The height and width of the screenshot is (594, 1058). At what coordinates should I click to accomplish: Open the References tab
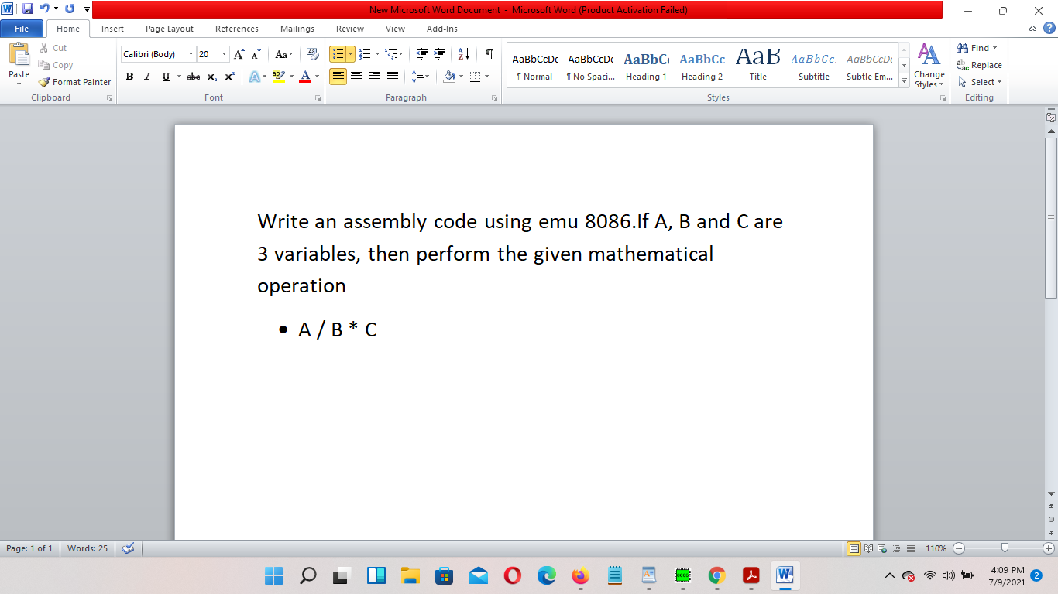pyautogui.click(x=236, y=29)
